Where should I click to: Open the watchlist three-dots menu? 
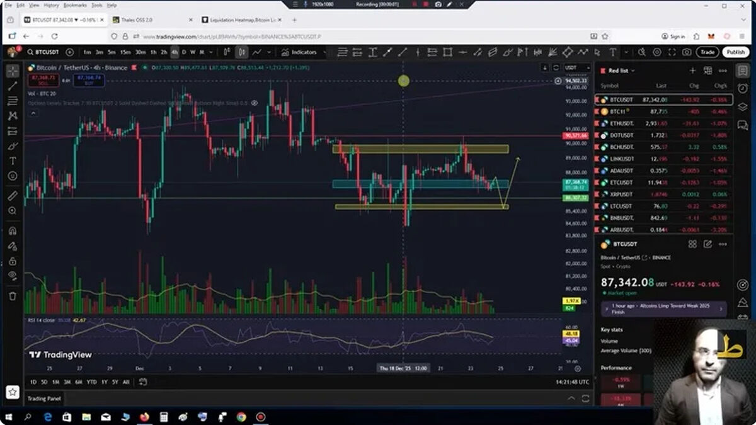pos(723,71)
